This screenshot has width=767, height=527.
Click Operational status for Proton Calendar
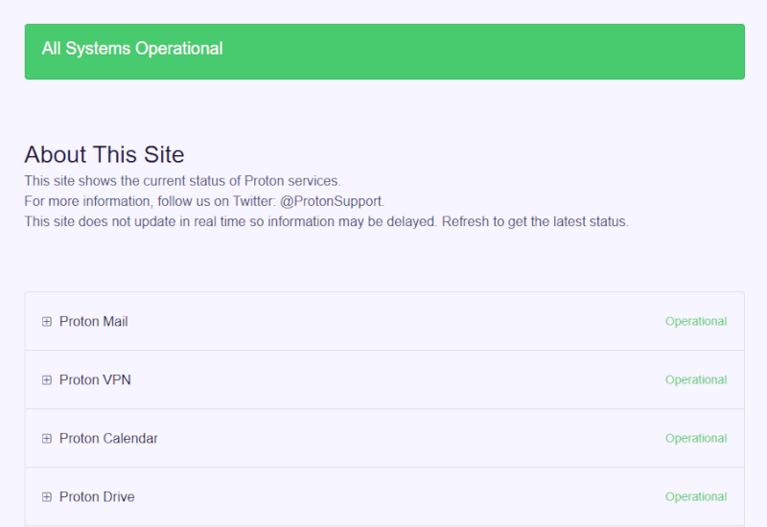[696, 439]
